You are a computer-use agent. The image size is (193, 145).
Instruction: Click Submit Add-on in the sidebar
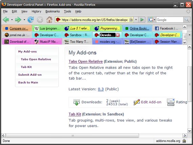[x=30, y=75]
